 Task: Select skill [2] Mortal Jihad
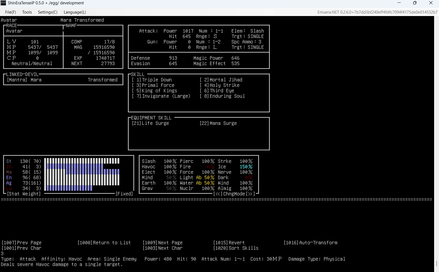[x=221, y=80]
